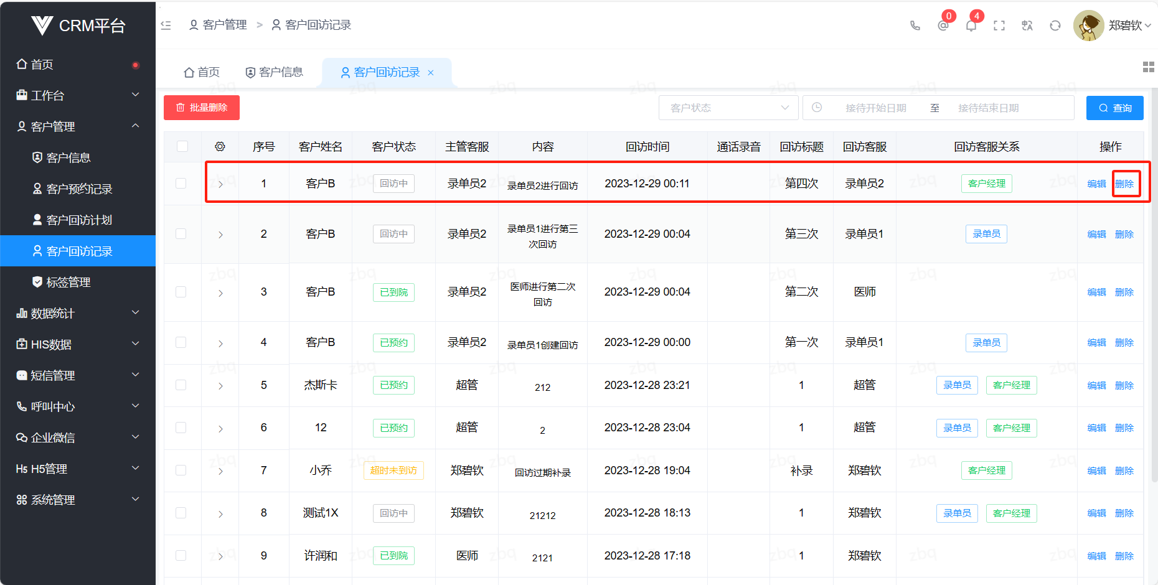
Task: Click 编辑 for row 7 小乔
Action: (x=1096, y=471)
